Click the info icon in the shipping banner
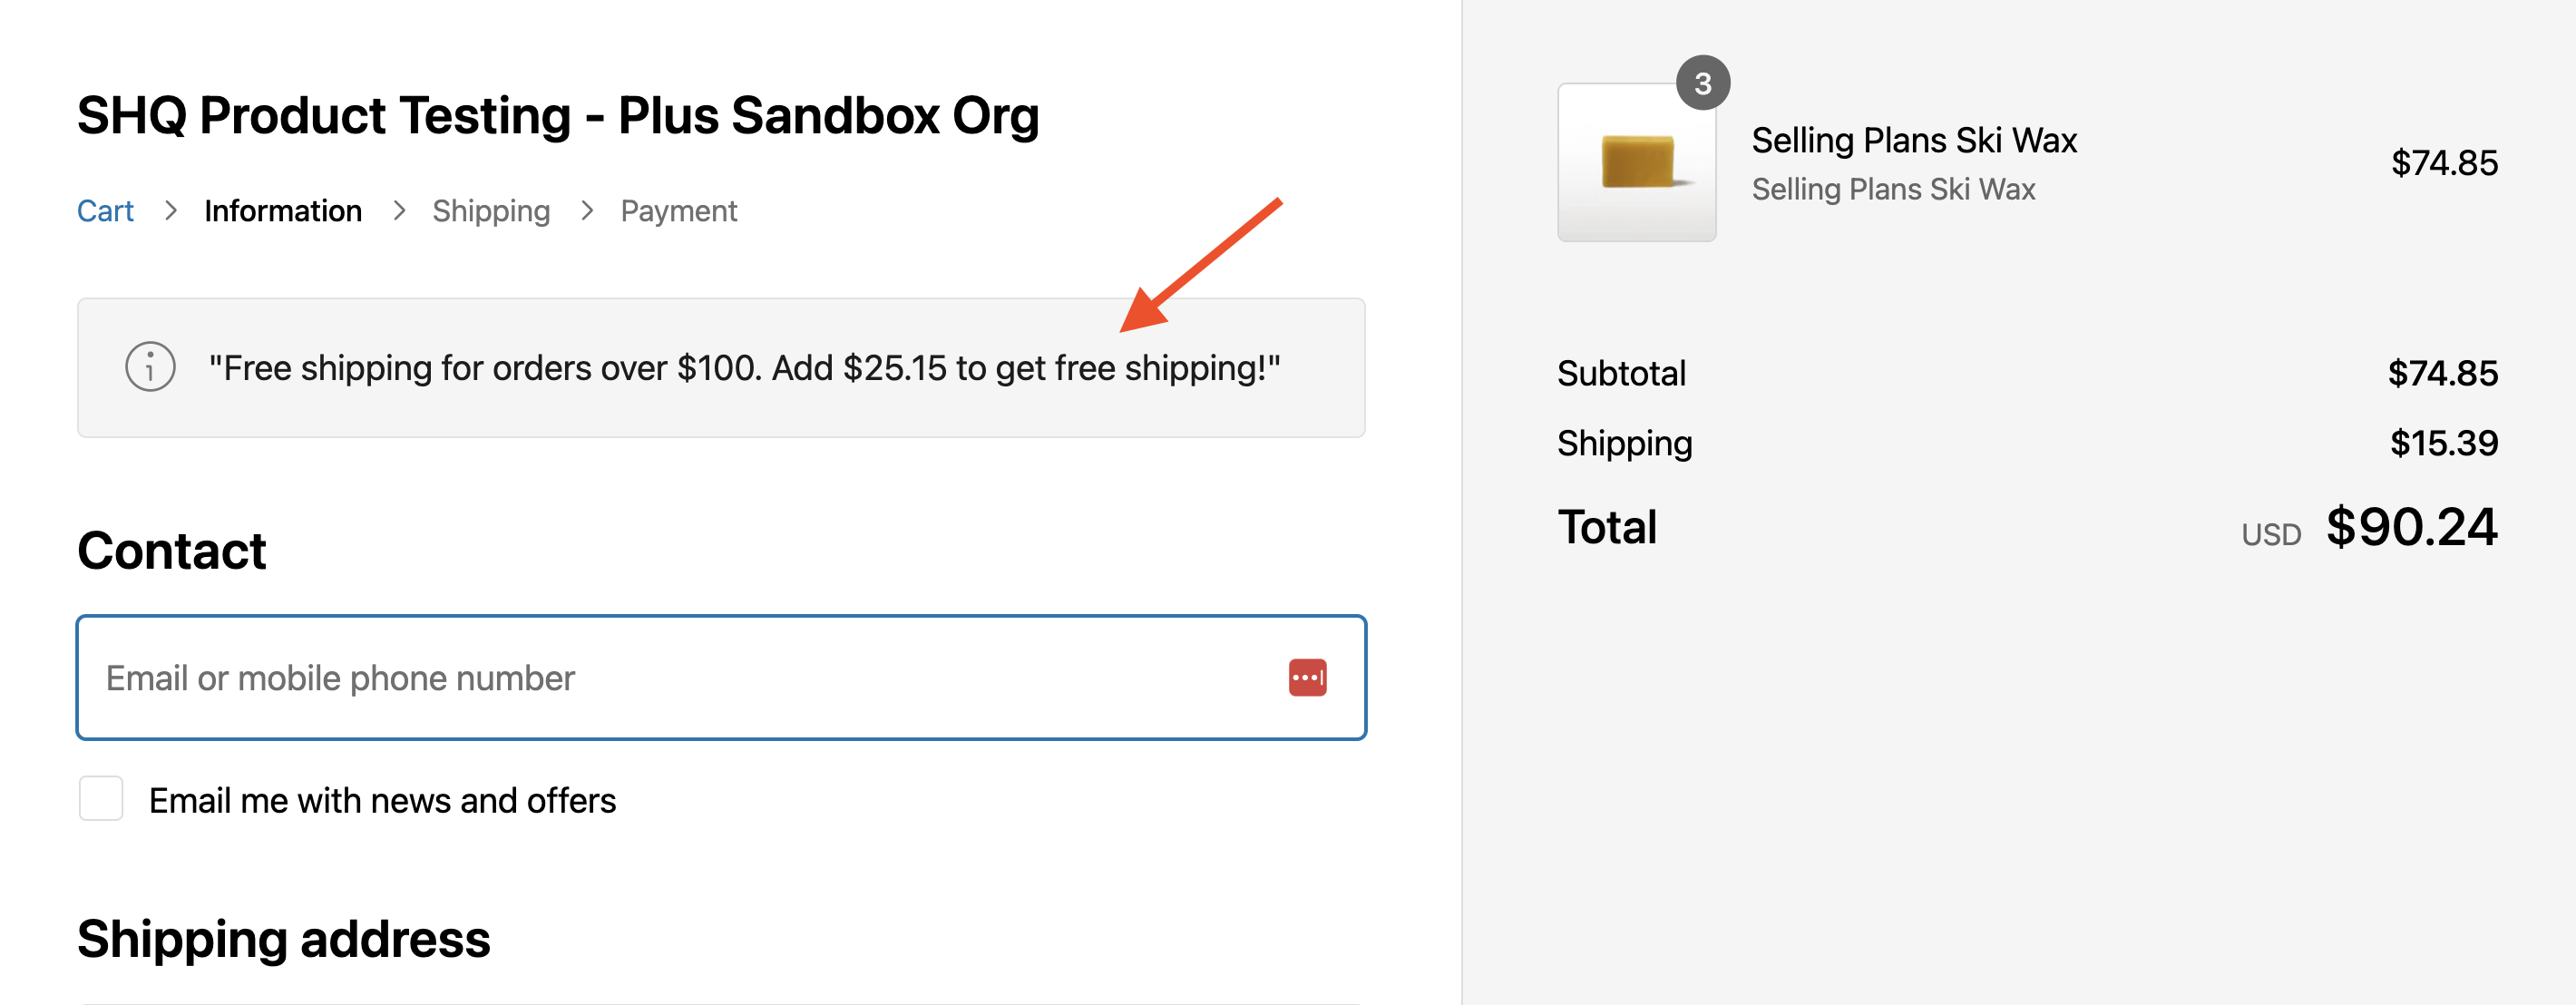Image resolution: width=2576 pixels, height=1005 pixels. pos(150,367)
